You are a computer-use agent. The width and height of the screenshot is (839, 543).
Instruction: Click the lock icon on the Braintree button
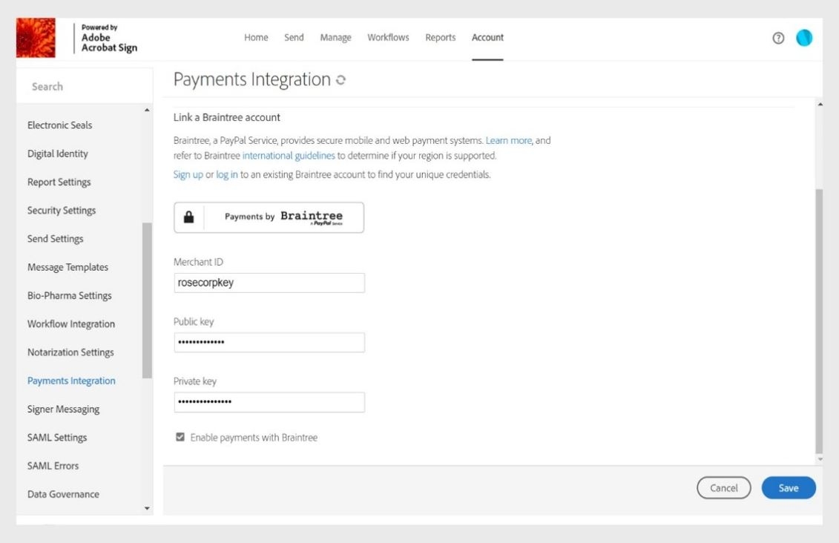(188, 217)
